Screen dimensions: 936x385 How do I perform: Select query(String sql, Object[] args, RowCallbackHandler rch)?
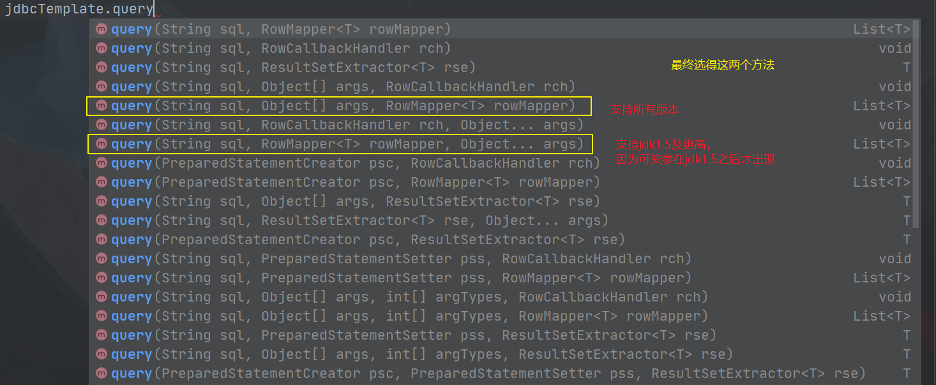(x=501, y=87)
